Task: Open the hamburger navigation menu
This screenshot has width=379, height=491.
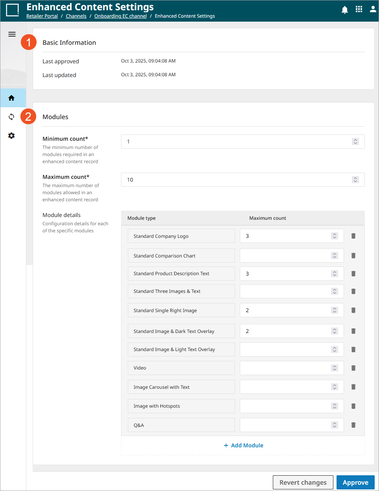Action: click(12, 34)
